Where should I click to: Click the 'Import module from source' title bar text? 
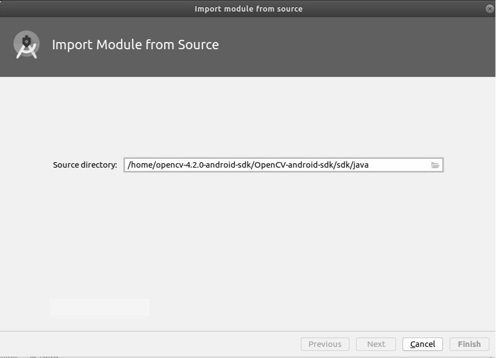[248, 9]
